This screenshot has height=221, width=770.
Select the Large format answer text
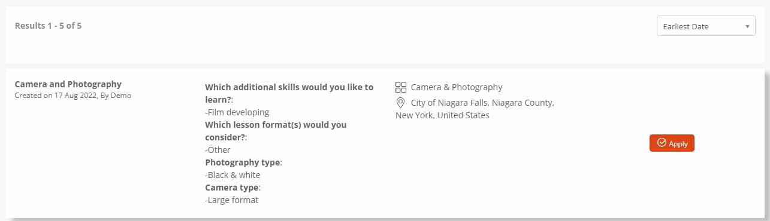231,200
